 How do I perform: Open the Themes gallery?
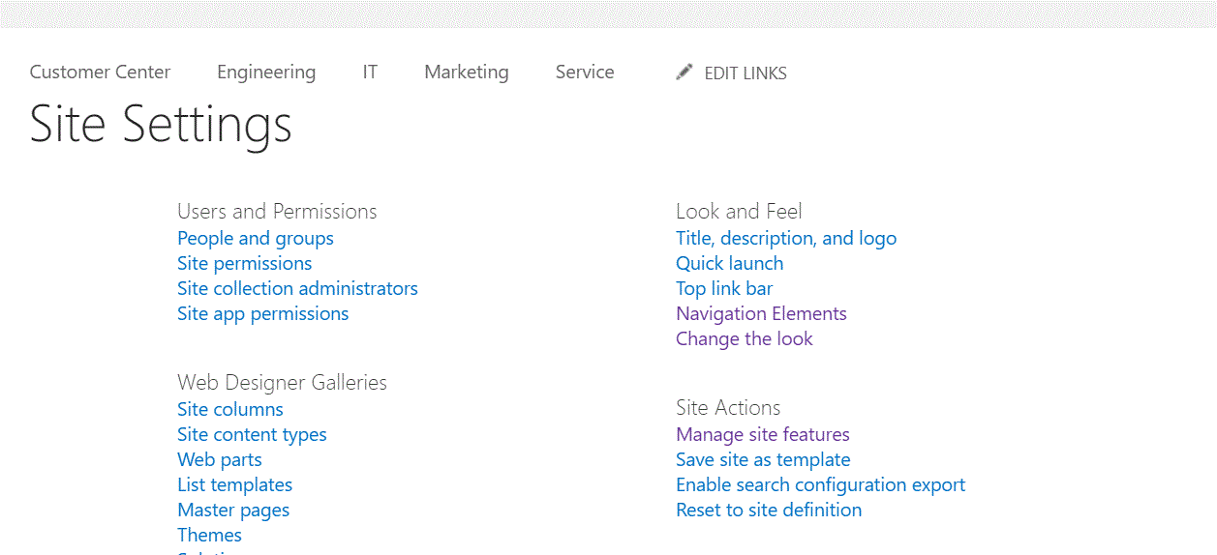pyautogui.click(x=210, y=535)
